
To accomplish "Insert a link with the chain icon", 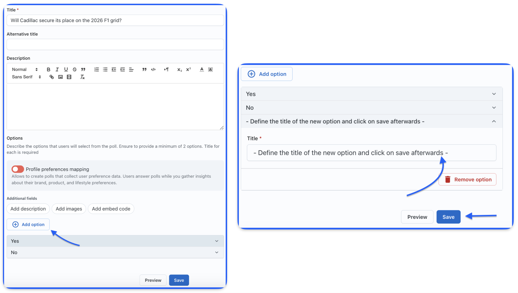I will click(52, 77).
